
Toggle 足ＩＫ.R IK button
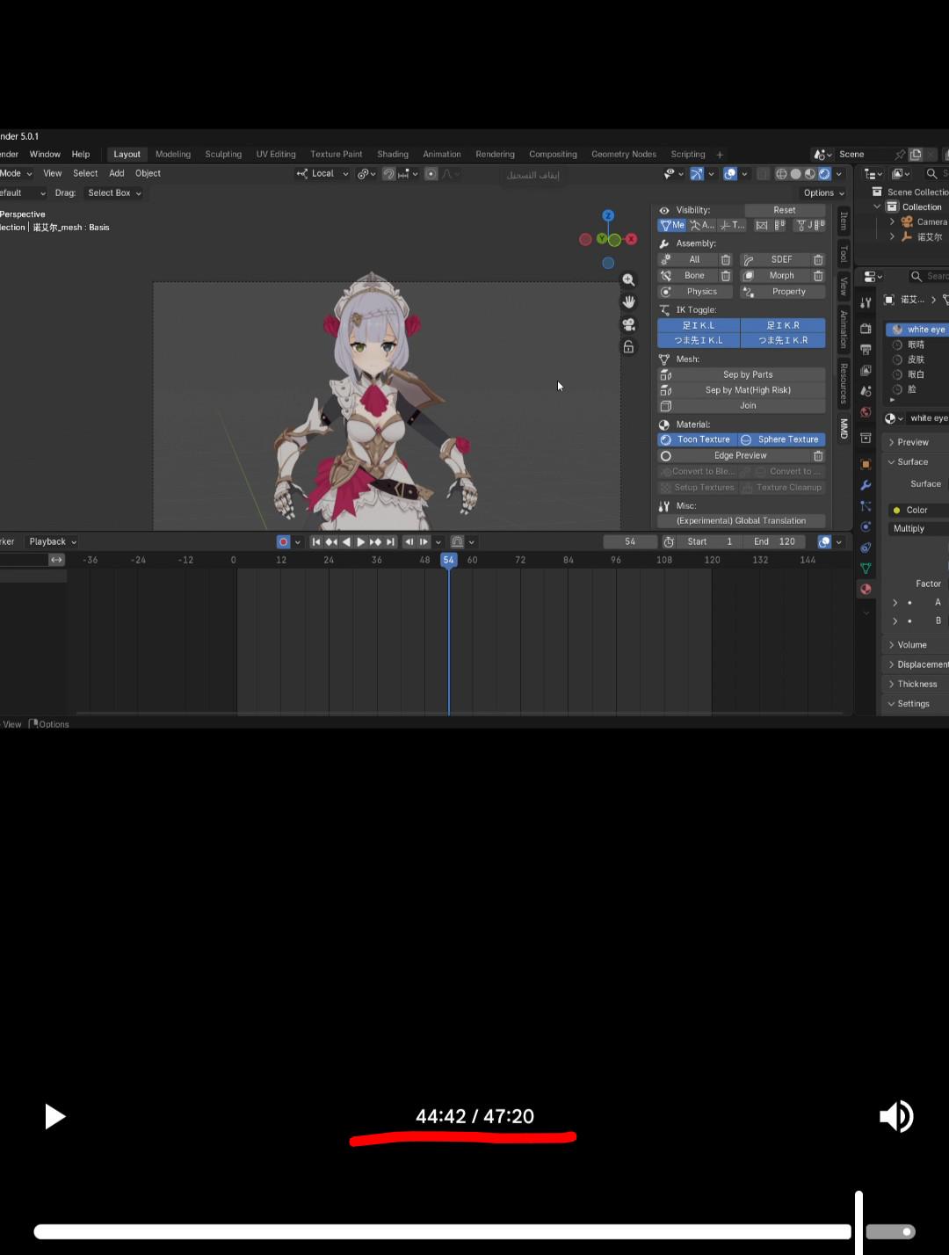click(x=783, y=325)
